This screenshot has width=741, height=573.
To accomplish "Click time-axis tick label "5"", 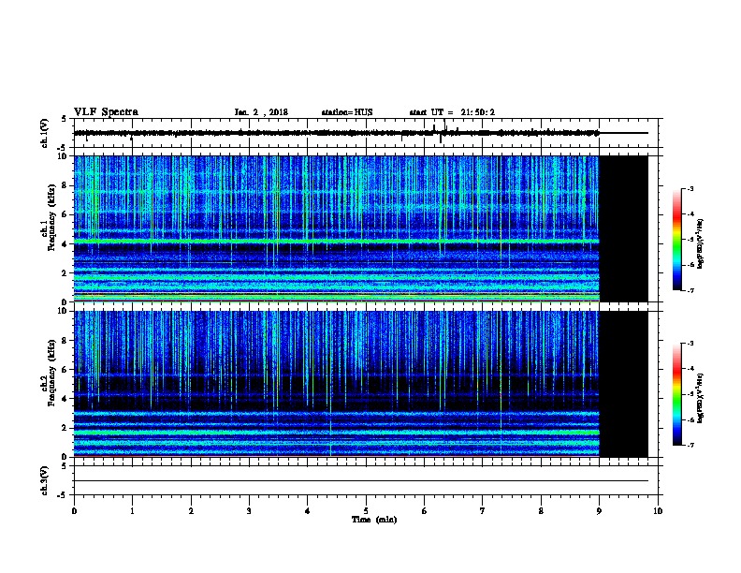I will click(366, 511).
